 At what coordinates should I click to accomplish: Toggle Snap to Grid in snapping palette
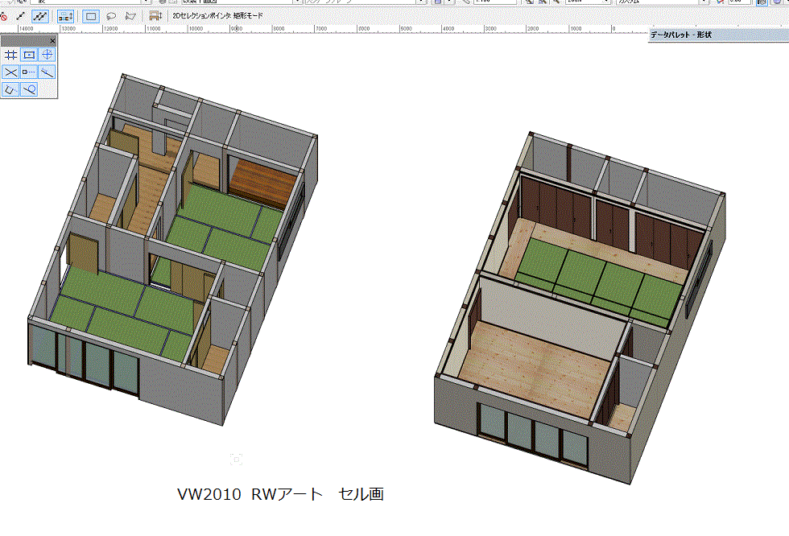[10, 55]
